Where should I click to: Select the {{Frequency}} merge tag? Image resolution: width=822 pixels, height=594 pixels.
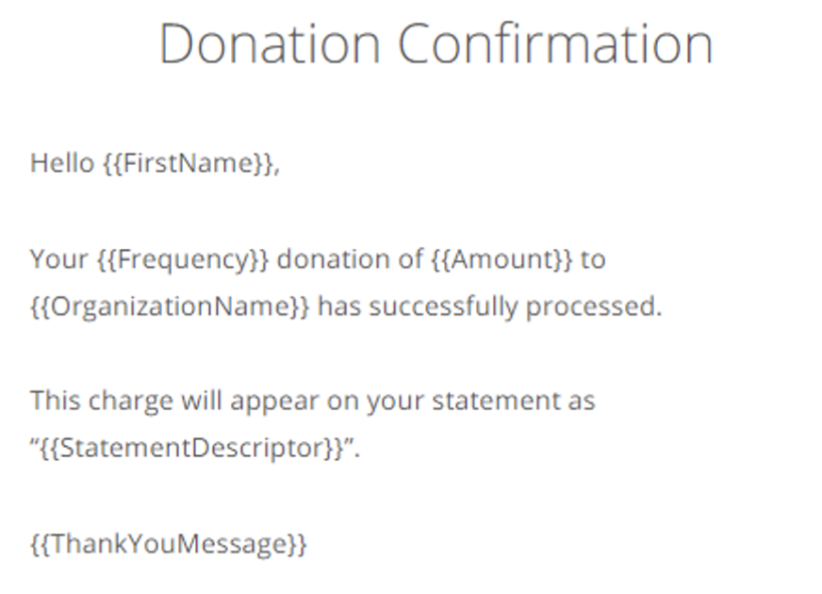coord(183,260)
